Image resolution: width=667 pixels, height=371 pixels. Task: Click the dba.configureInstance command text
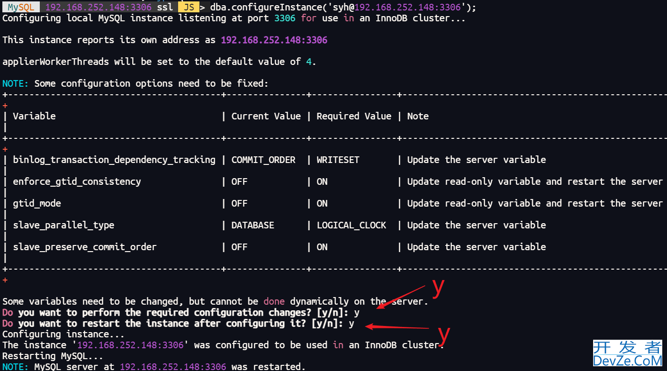click(x=343, y=7)
